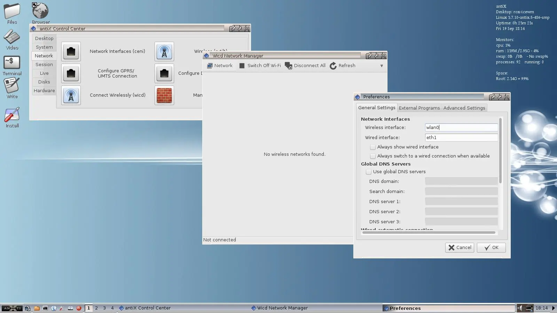Image resolution: width=557 pixels, height=313 pixels.
Task: Click the black ethernet-jack icon in Control Center's second column
Action: [164, 73]
